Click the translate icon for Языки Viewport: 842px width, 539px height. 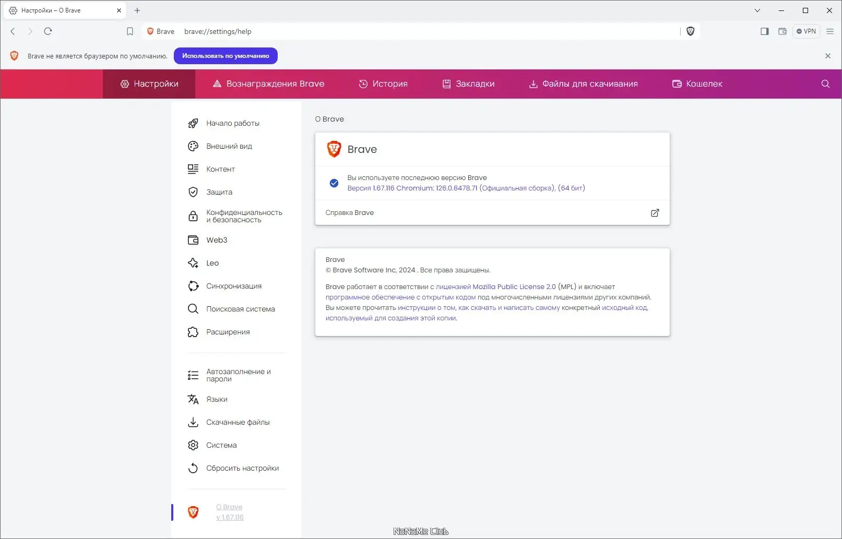point(193,399)
